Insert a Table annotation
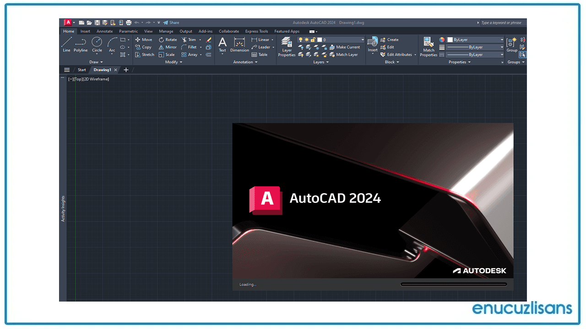The height and width of the screenshot is (329, 586). pyautogui.click(x=260, y=54)
